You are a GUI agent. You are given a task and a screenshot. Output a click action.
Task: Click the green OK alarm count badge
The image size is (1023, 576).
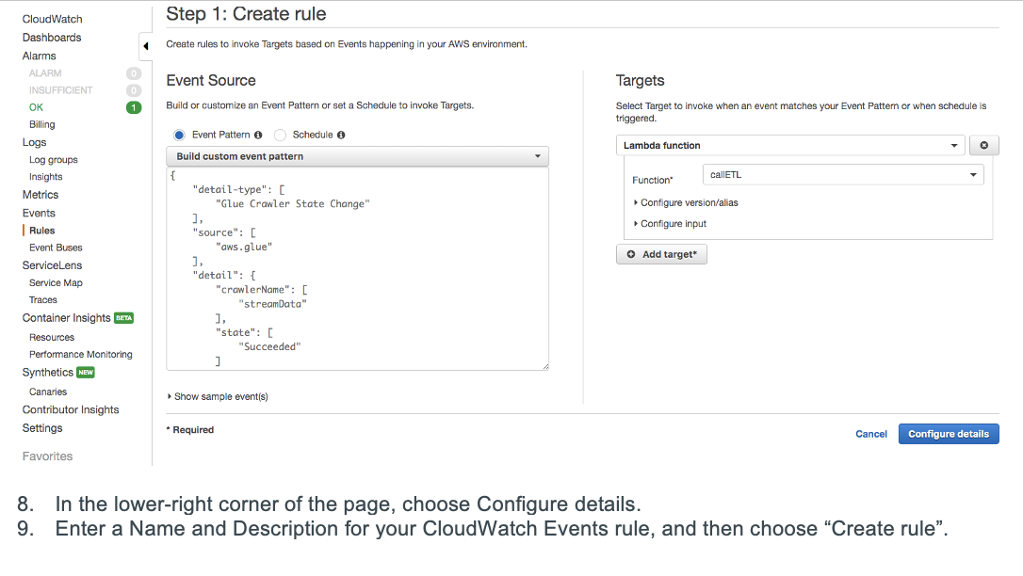coord(134,107)
